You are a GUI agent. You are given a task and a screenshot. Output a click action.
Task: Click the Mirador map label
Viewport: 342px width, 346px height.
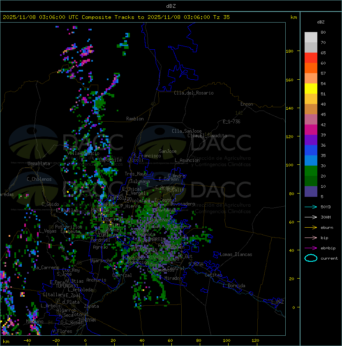[173, 278]
